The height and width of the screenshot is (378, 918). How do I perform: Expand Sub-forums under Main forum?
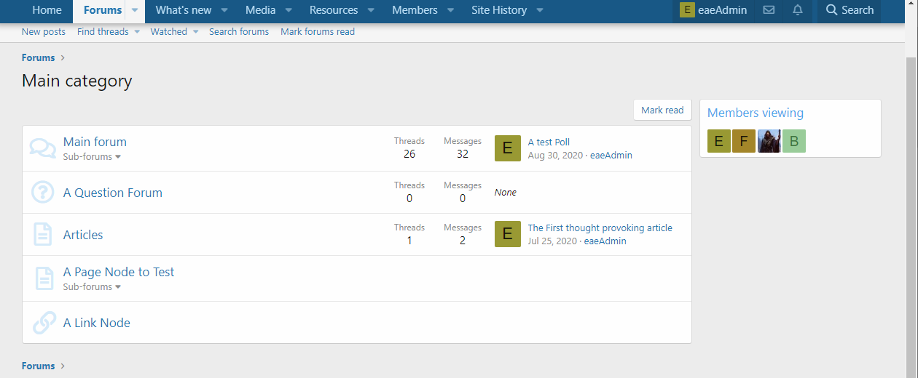[x=92, y=157]
